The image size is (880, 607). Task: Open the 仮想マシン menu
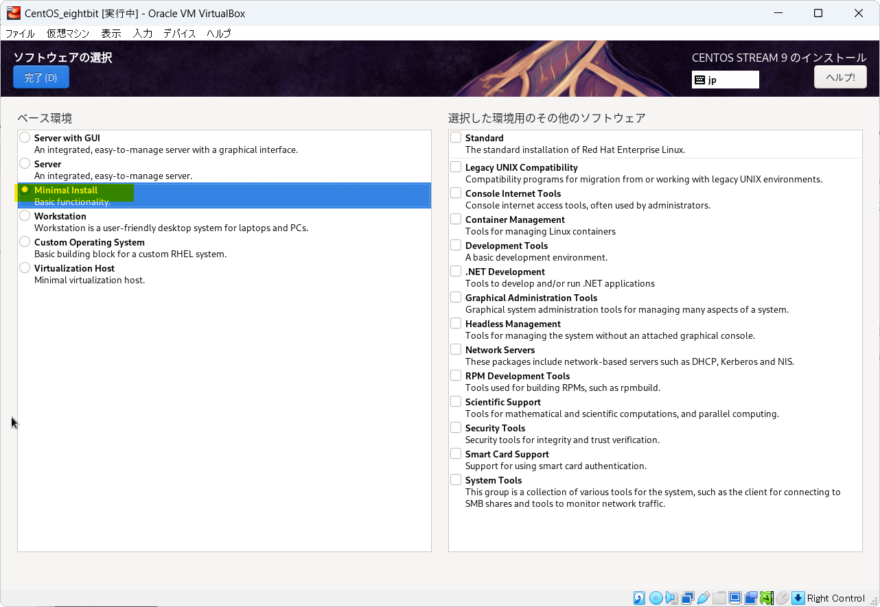pyautogui.click(x=68, y=33)
